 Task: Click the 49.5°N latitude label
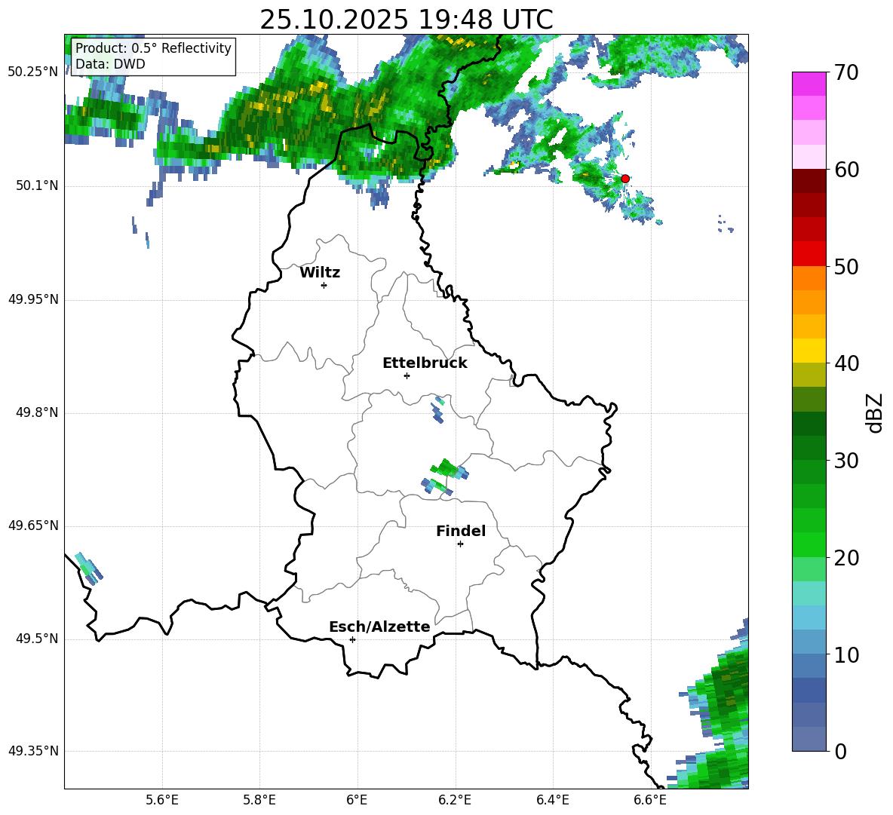pos(37,639)
